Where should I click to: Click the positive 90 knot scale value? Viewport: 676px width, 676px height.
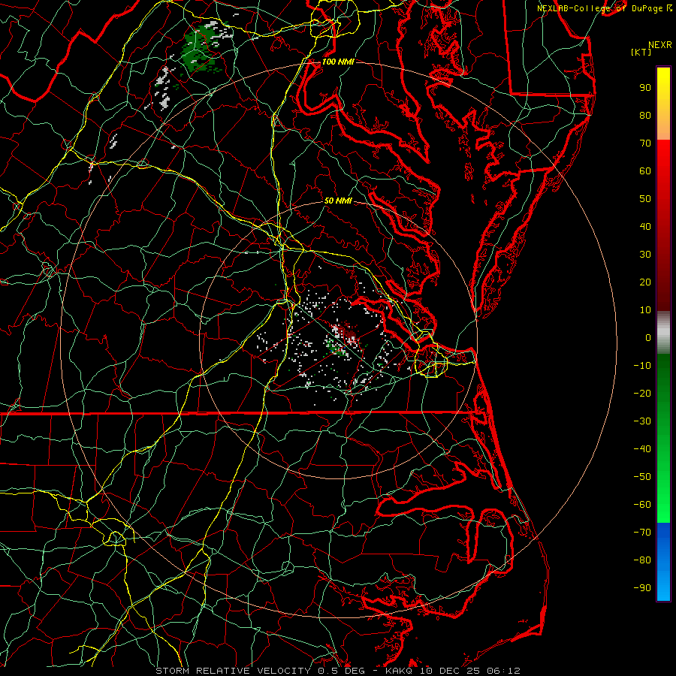pos(645,88)
